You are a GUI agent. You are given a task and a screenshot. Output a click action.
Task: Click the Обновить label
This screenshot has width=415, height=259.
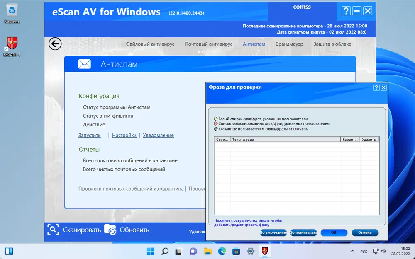pos(134,230)
